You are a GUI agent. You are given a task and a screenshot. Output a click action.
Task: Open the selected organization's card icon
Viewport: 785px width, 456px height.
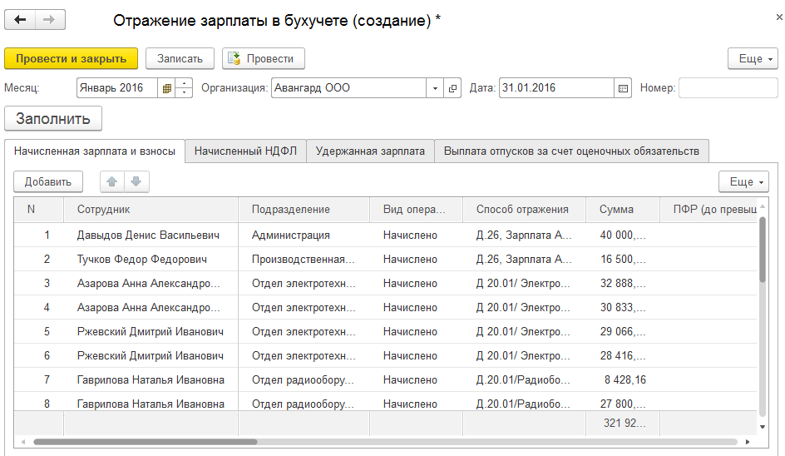click(453, 87)
